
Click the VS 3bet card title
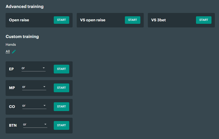coord(158,20)
